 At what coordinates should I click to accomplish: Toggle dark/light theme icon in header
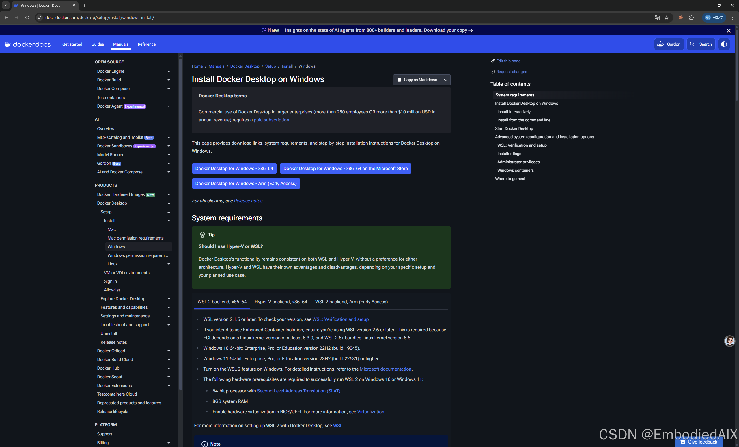coord(724,44)
